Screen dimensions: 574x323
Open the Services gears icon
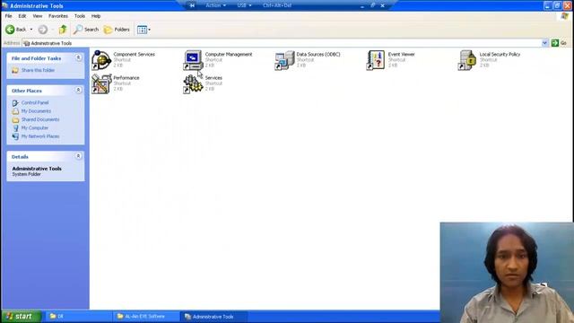point(193,83)
